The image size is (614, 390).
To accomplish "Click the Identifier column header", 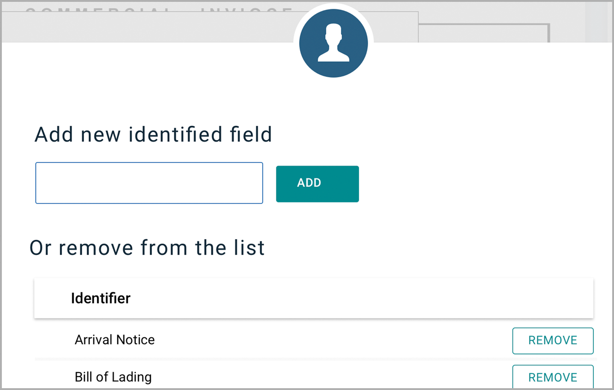I will coord(101,298).
